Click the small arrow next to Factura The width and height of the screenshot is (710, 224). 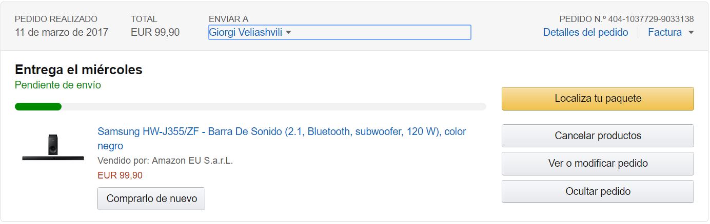(x=691, y=33)
